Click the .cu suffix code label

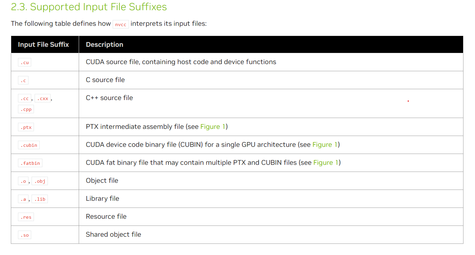24,62
